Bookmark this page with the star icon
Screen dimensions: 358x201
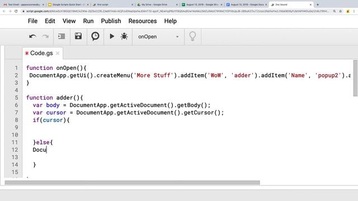[x=341, y=11]
